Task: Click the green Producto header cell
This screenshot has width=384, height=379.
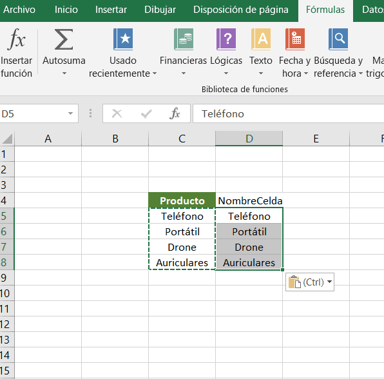Action: 182,200
